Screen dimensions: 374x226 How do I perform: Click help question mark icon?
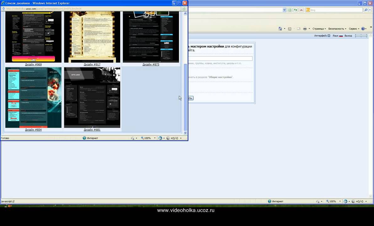pos(363,29)
